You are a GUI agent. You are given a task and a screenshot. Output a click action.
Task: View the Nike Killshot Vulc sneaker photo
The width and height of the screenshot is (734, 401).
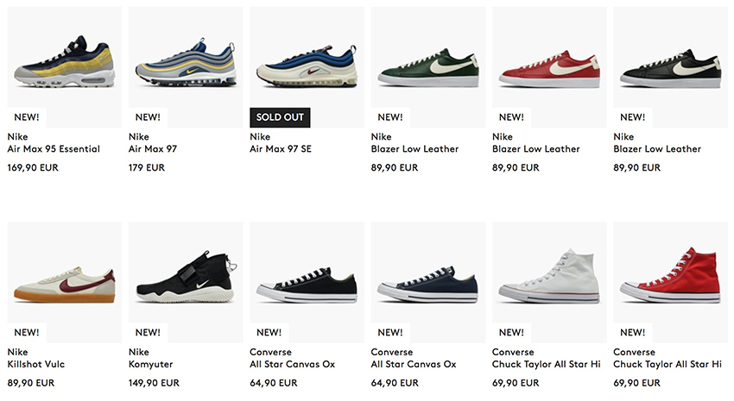pyautogui.click(x=65, y=282)
